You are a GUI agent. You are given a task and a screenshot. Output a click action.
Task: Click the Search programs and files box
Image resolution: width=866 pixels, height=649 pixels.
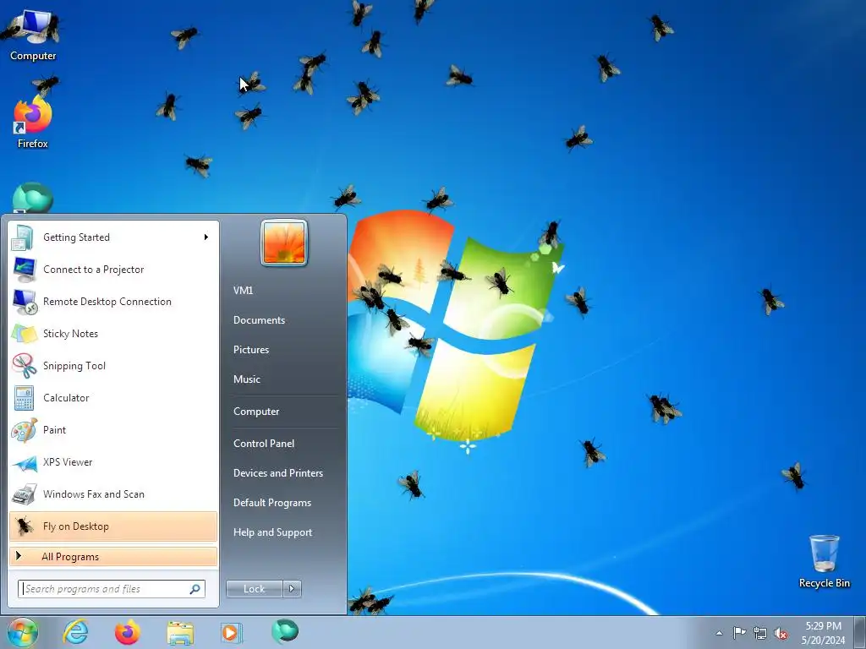click(112, 589)
